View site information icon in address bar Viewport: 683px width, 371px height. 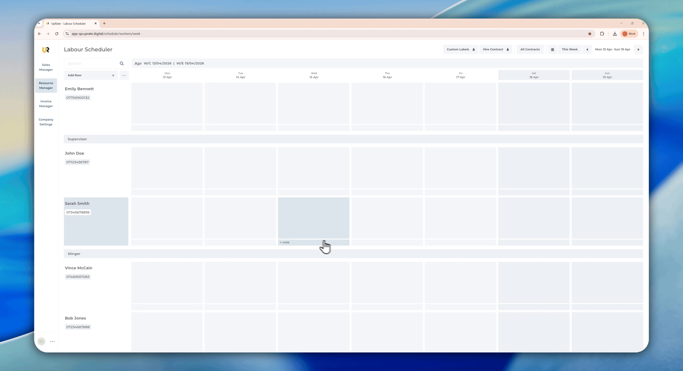coord(67,34)
